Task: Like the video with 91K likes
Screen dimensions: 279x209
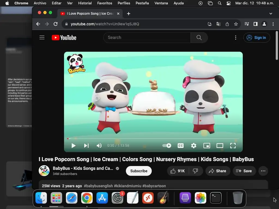Action: 178,171
